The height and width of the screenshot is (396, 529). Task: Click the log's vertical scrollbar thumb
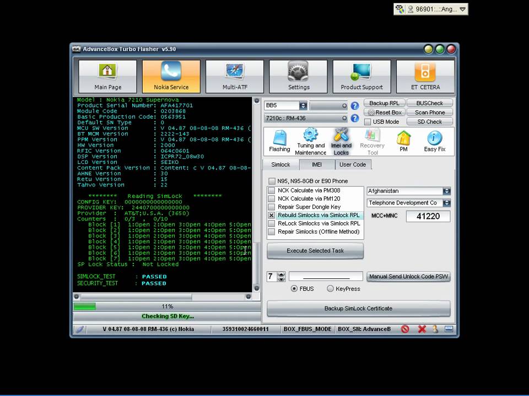point(257,263)
